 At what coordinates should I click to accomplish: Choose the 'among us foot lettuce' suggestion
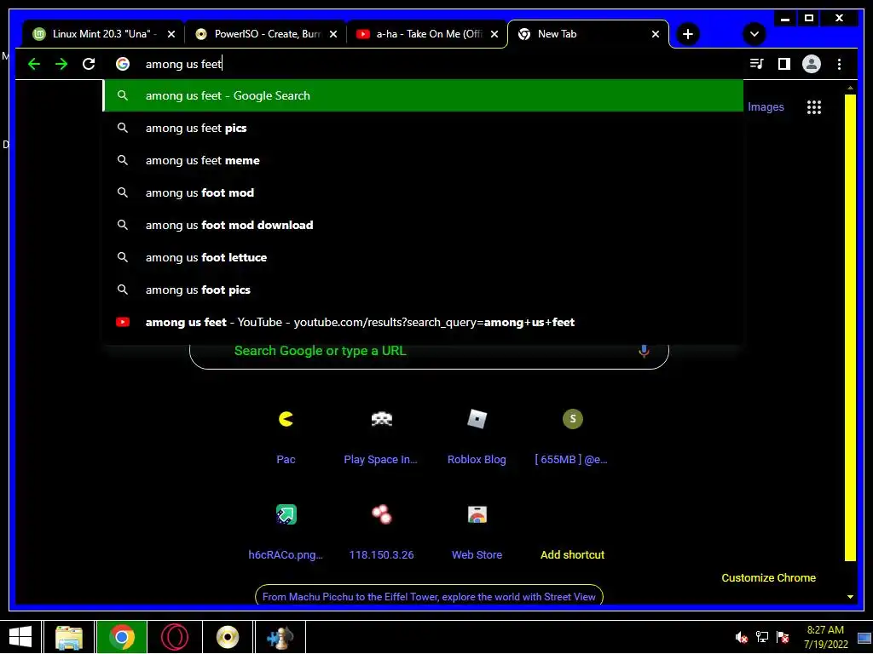423,257
